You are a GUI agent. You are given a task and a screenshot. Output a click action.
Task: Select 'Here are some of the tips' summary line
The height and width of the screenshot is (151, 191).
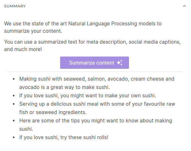(x=95, y=125)
